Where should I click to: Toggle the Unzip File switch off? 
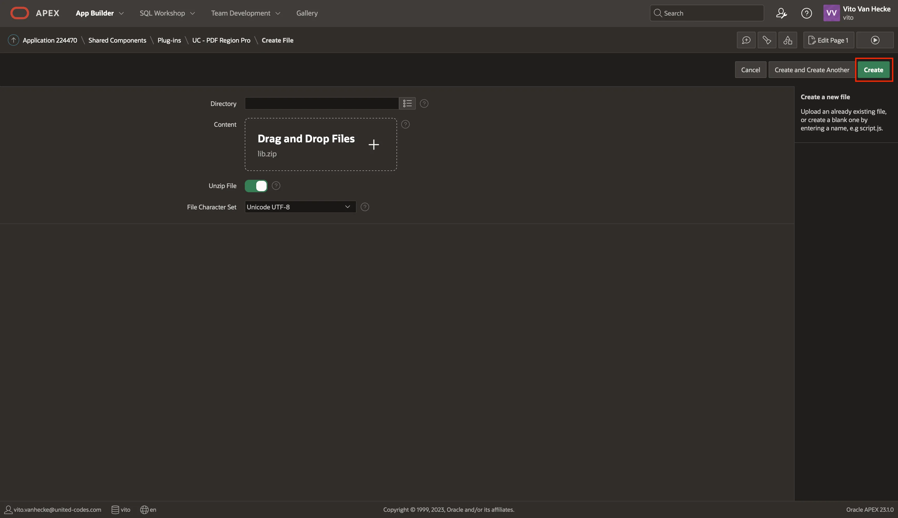click(256, 186)
